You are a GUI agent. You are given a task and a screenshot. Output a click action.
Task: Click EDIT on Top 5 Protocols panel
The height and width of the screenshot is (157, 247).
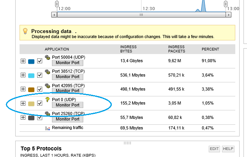tap(214, 149)
